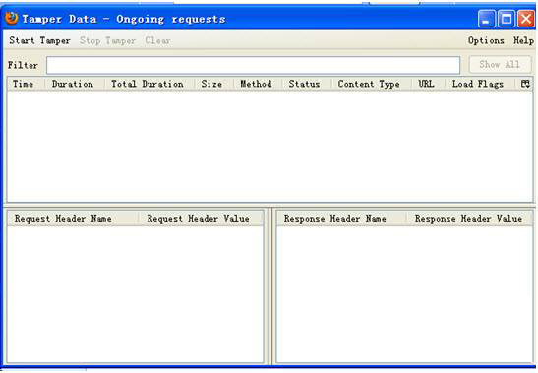This screenshot has height=373, width=538.
Task: Open the Options menu
Action: point(486,41)
